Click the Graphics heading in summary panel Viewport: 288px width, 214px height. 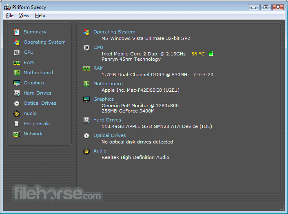click(x=104, y=99)
